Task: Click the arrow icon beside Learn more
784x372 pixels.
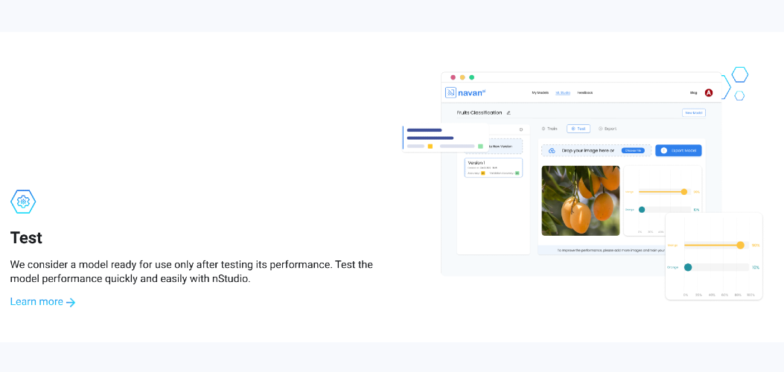Action: (x=71, y=302)
